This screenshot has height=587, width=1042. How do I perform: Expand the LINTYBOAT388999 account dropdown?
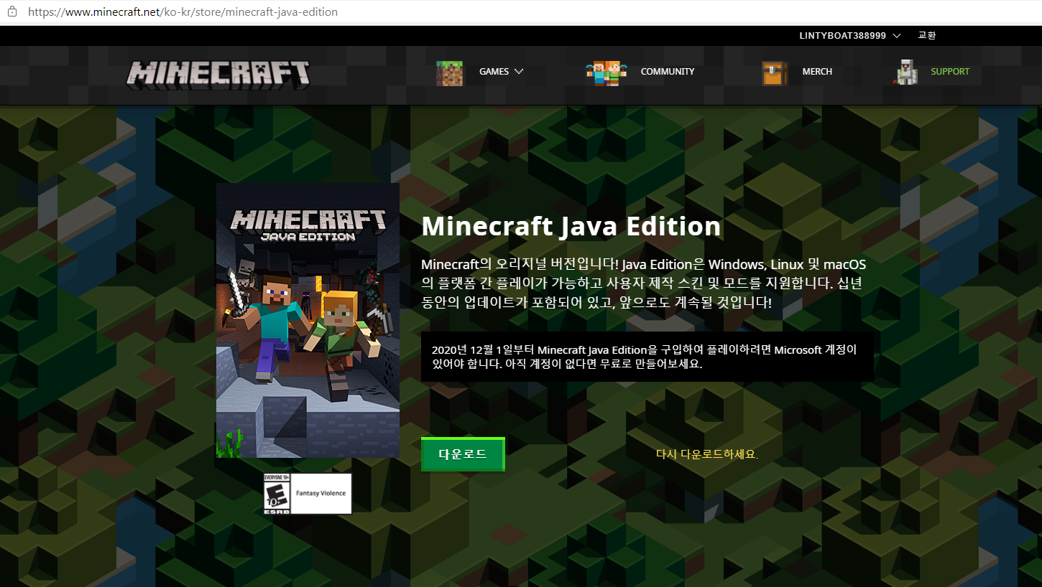pos(850,36)
